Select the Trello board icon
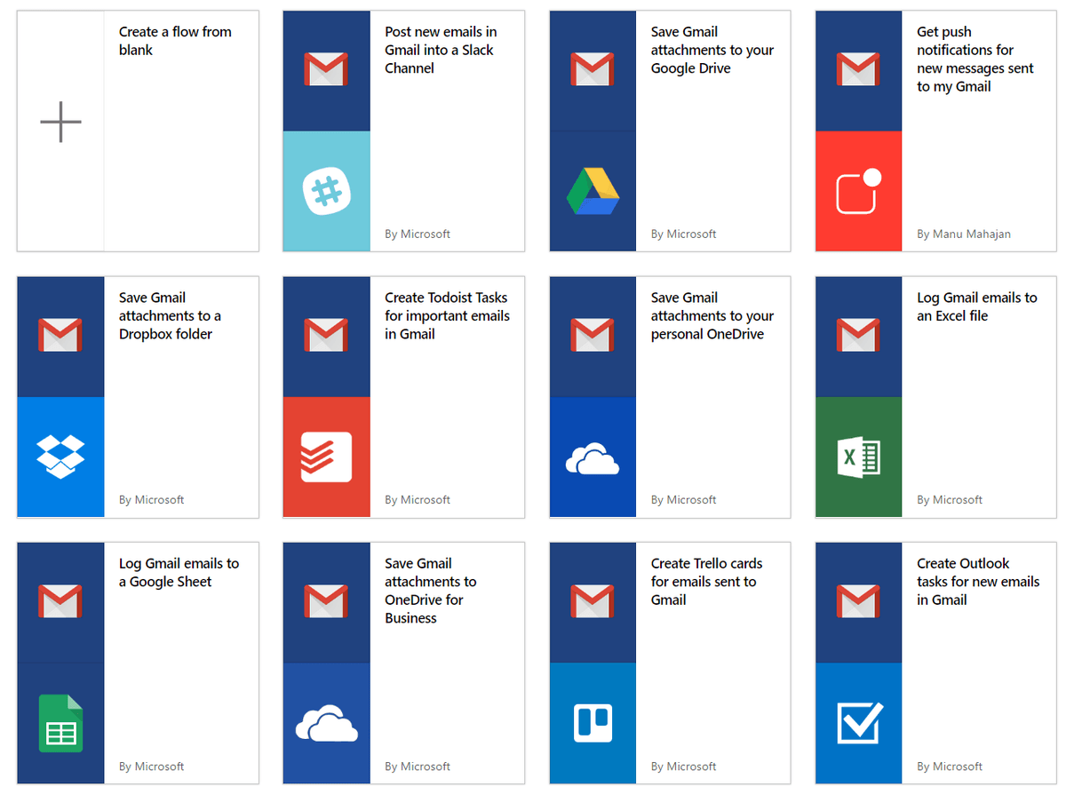The image size is (1066, 802). 593,723
